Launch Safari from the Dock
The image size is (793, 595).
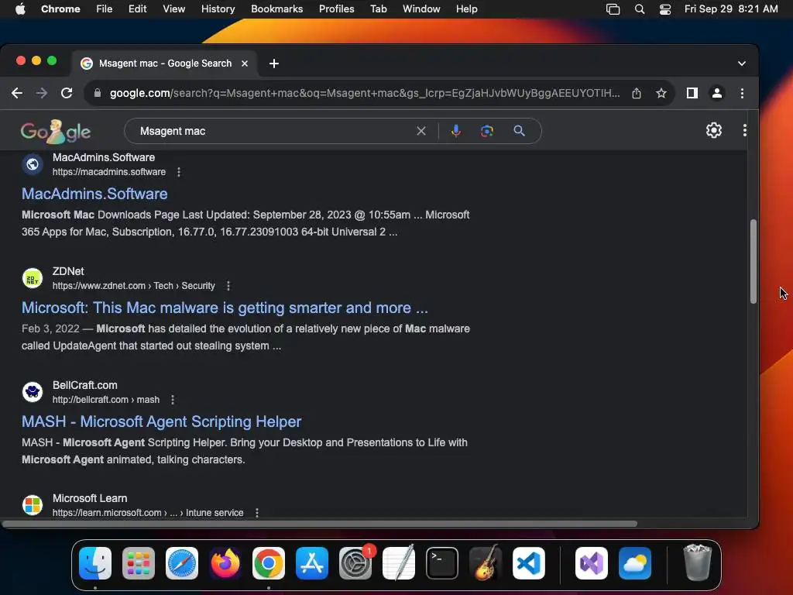pyautogui.click(x=182, y=563)
